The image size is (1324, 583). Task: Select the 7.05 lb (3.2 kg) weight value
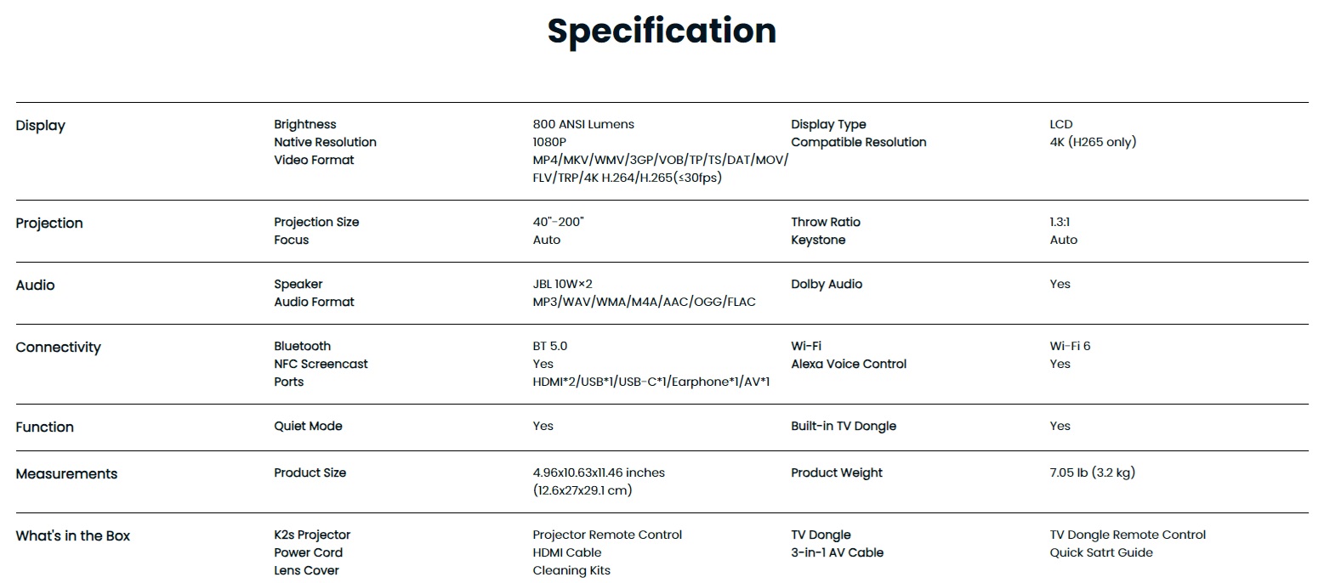click(x=1092, y=473)
